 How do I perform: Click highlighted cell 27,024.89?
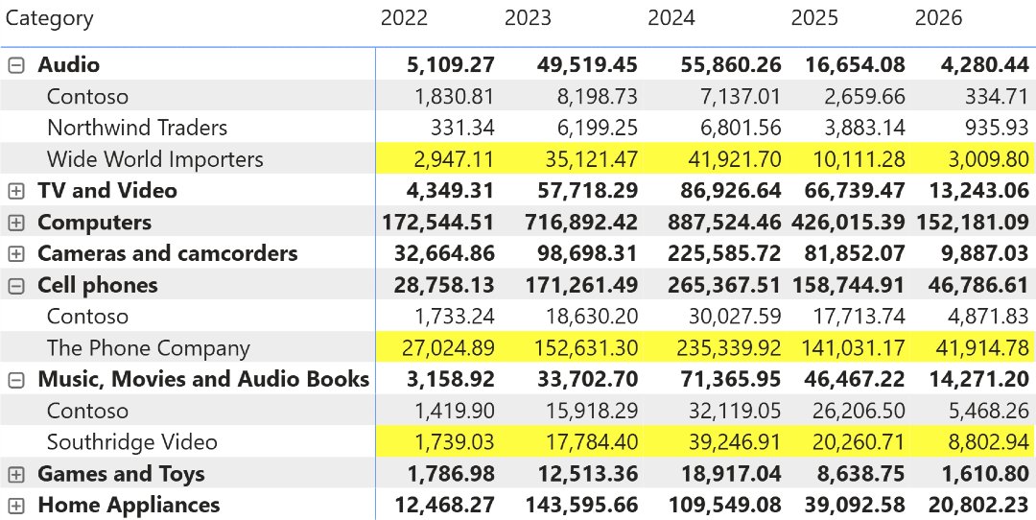(447, 348)
